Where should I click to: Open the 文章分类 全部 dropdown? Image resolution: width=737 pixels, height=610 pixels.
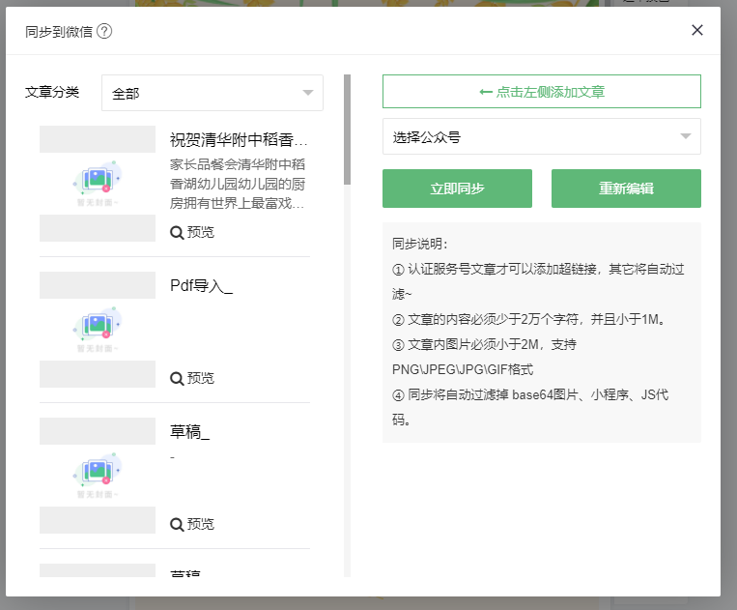point(212,93)
